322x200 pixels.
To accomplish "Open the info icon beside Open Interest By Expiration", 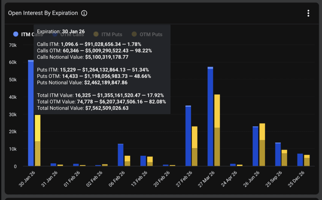I will [x=84, y=13].
